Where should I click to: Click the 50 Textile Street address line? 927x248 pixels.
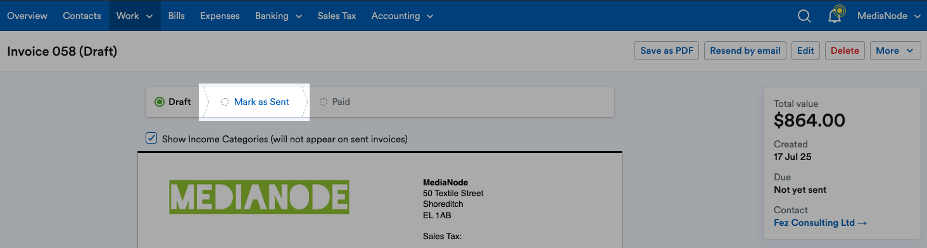pyautogui.click(x=453, y=193)
